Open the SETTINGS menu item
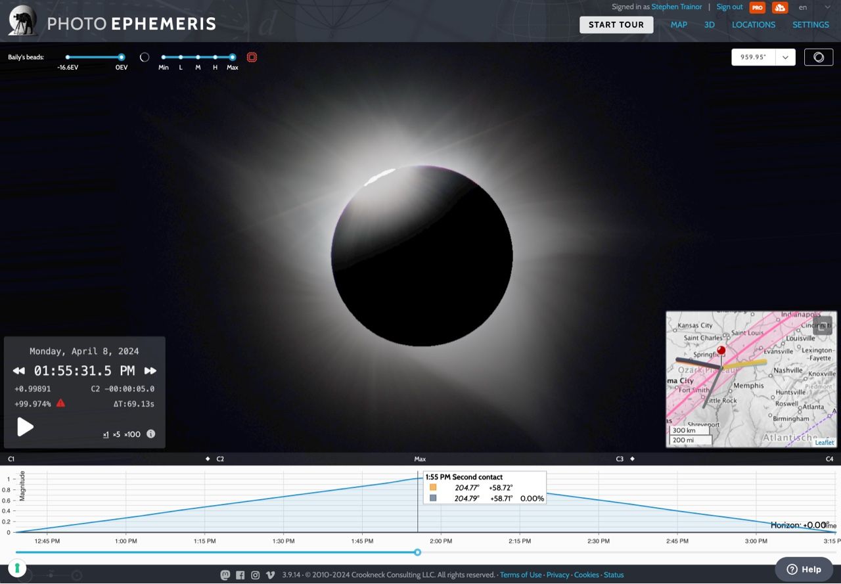 810,25
